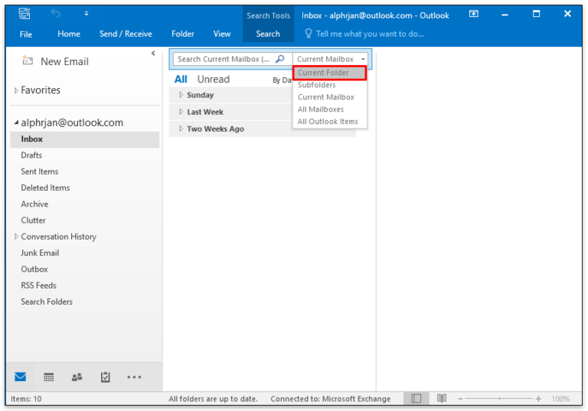Open the Outbox folder
The height and width of the screenshot is (411, 588).
(x=34, y=269)
